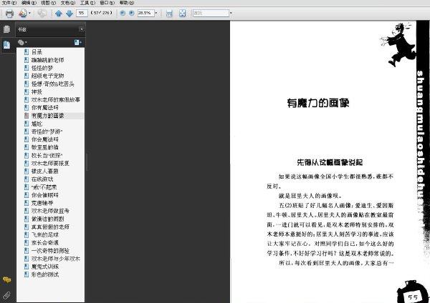The height and width of the screenshot is (303, 430).
Task: Open the Comments panel icon at bottom left
Action: [6, 279]
